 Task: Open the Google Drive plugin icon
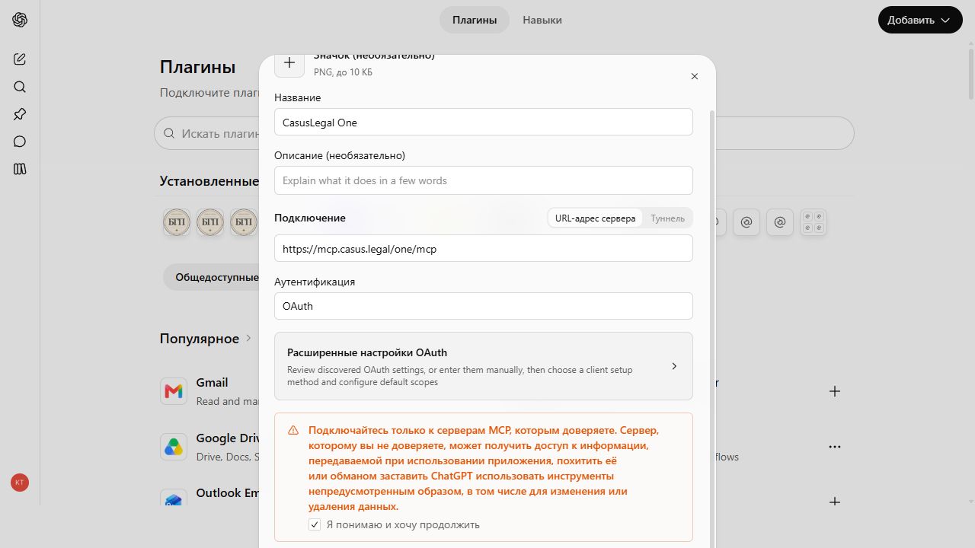(x=174, y=447)
